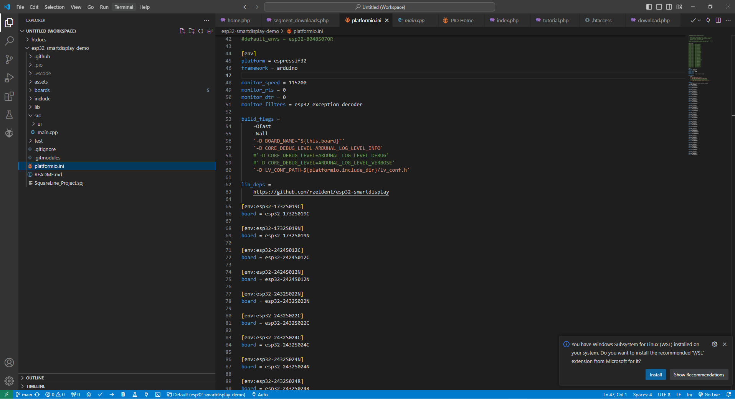Create a new file in Explorer
The height and width of the screenshot is (399, 735).
[182, 31]
